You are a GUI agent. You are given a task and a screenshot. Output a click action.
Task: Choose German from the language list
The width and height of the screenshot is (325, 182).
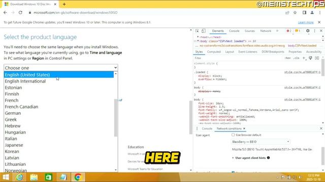[x=59, y=113]
